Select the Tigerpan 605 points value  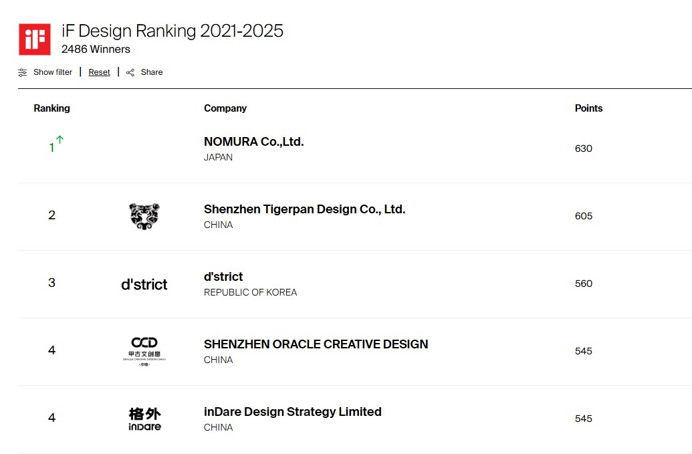(x=583, y=216)
